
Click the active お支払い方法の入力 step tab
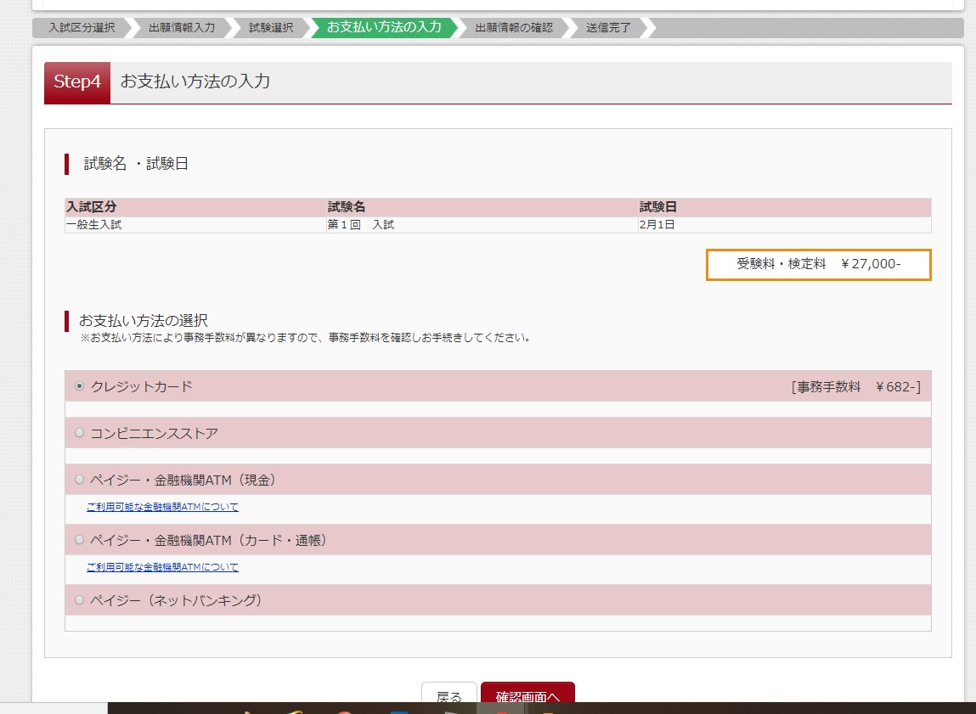(x=384, y=28)
